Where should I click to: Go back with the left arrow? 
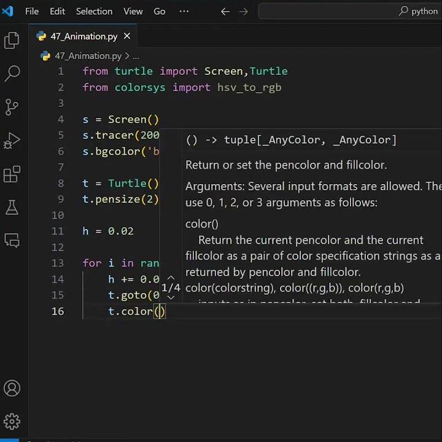click(x=225, y=12)
